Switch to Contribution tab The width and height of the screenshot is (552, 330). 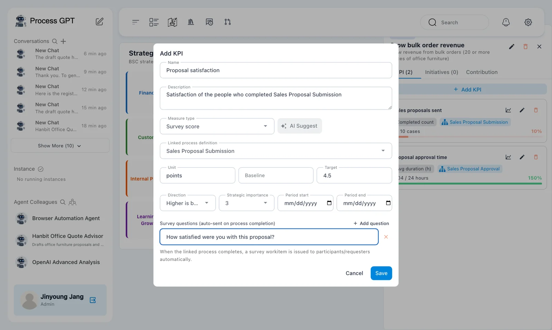[482, 72]
